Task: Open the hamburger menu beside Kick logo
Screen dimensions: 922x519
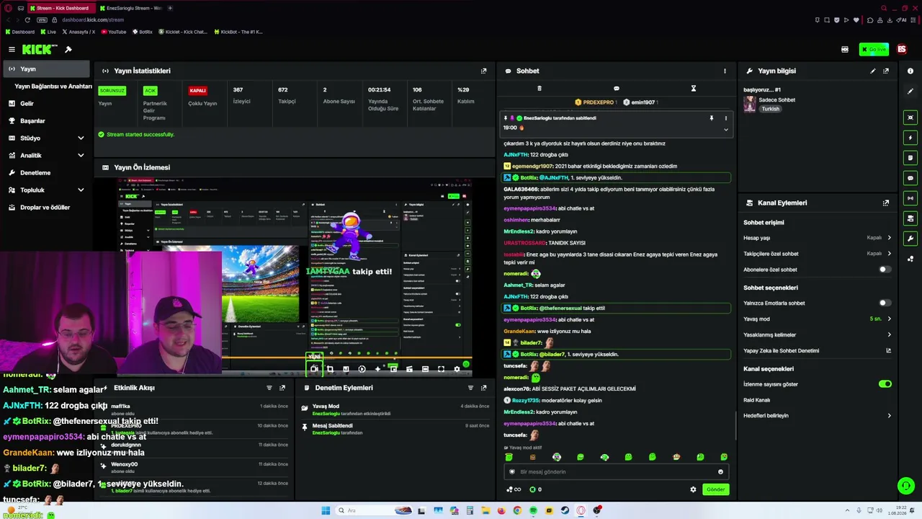Action: [12, 50]
